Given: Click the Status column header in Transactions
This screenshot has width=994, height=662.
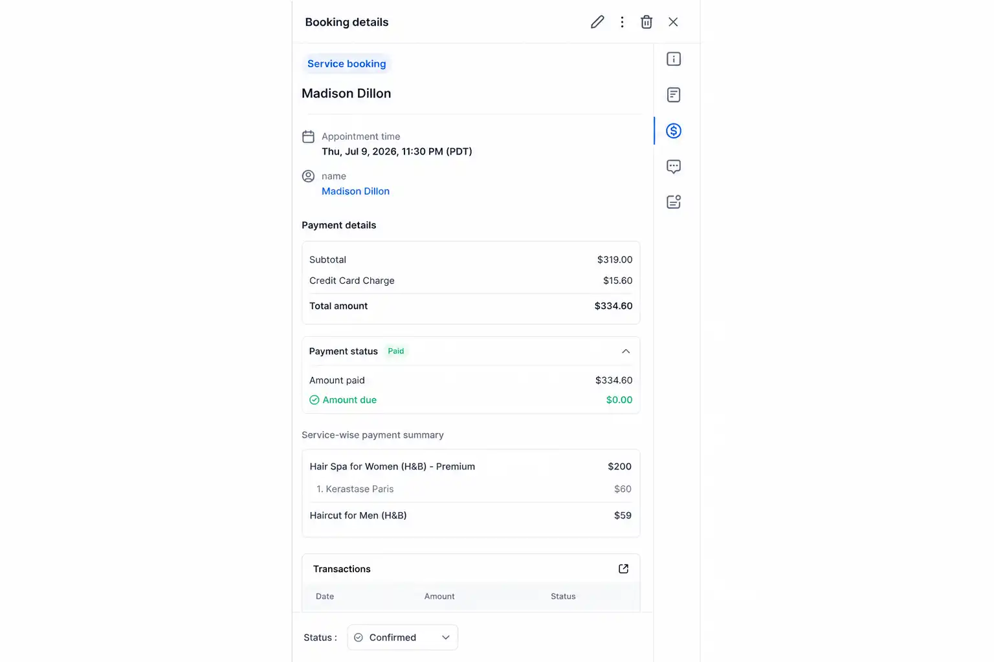Looking at the screenshot, I should tap(563, 597).
